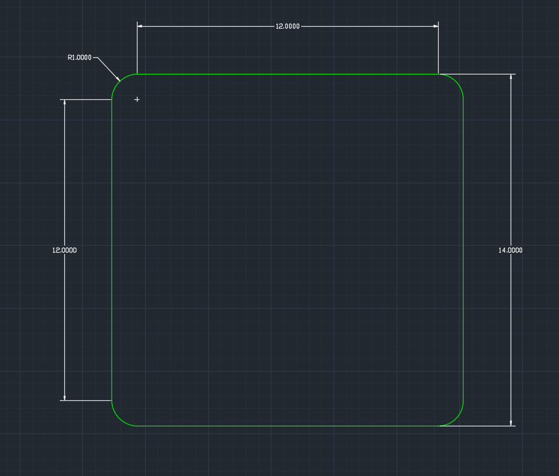Click the right arrowhead of top dimension
The height and width of the screenshot is (476, 559).
(435, 26)
